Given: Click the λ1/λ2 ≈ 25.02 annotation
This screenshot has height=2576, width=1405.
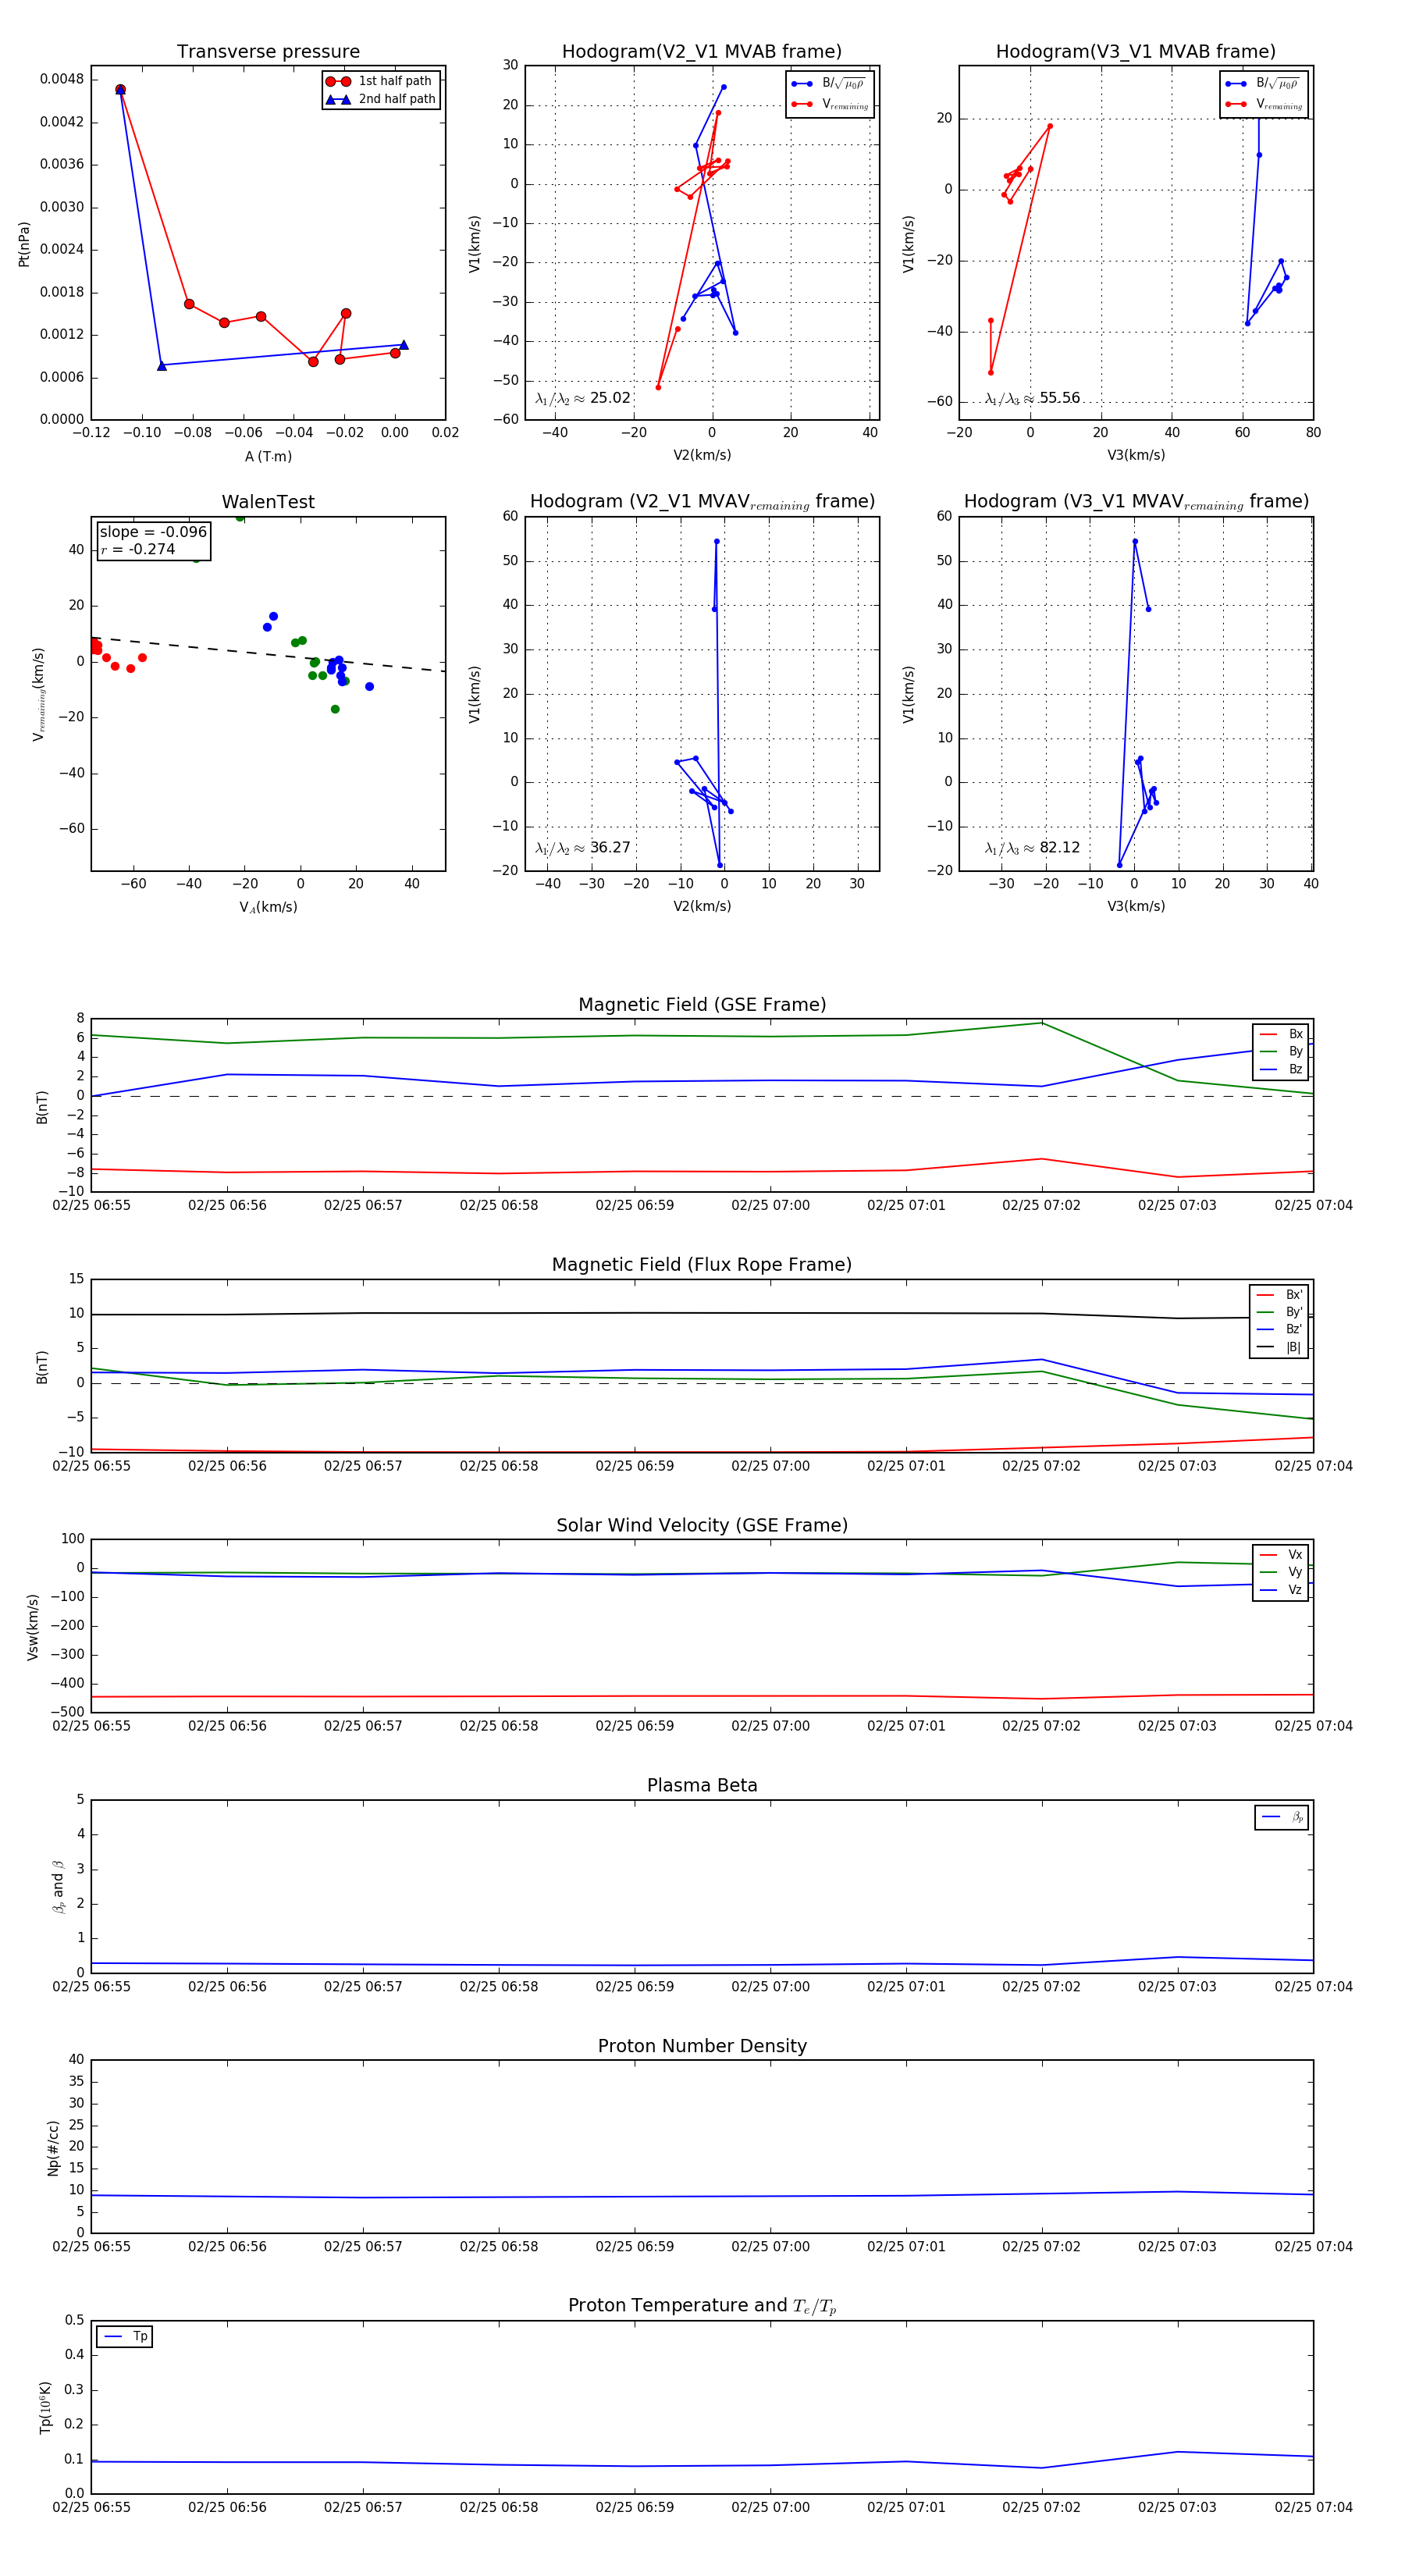Looking at the screenshot, I should [583, 398].
